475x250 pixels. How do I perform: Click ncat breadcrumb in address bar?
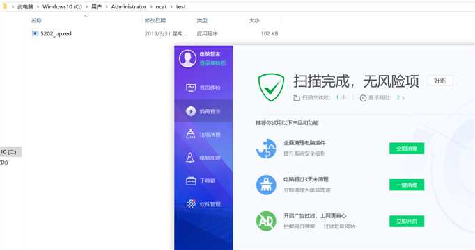161,7
